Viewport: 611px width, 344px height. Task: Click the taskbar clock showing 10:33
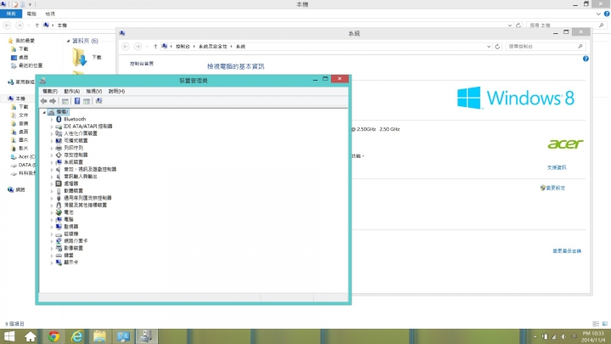(x=593, y=336)
